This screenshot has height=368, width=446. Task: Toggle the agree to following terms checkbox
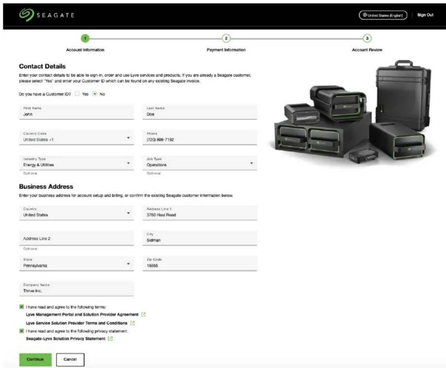coord(21,307)
